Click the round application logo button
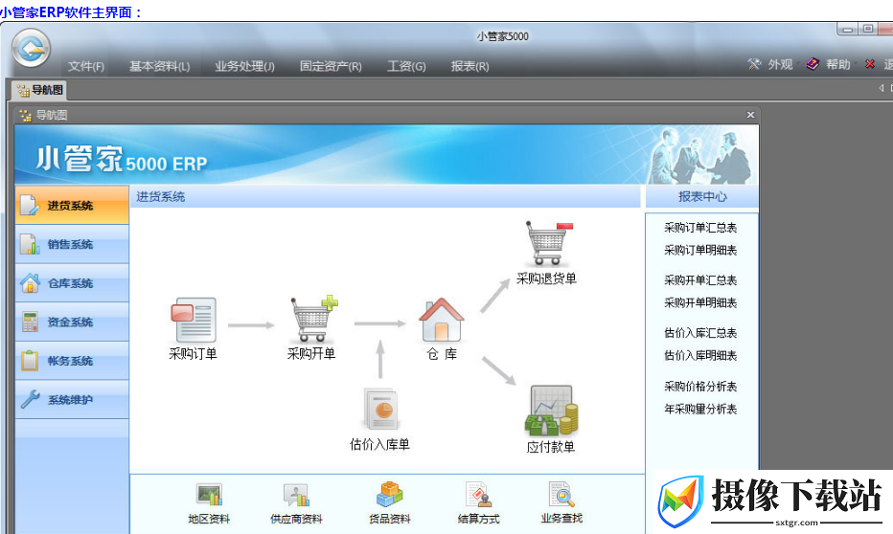Viewport: 893px width, 534px height. pos(32,49)
